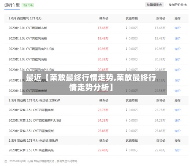Screen dimensions: 190x166
Task: Sort the list with 按指导价排序
Action: [x=178, y=5]
